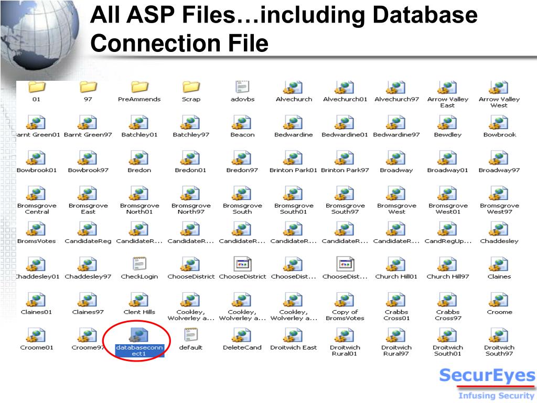Select the Arrow Valley West file icon
The width and height of the screenshot is (537, 403).
click(499, 87)
